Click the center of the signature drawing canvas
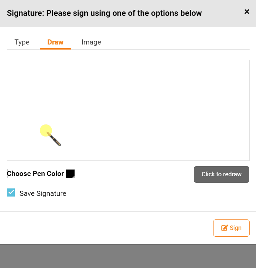The height and width of the screenshot is (268, 256). [128, 110]
